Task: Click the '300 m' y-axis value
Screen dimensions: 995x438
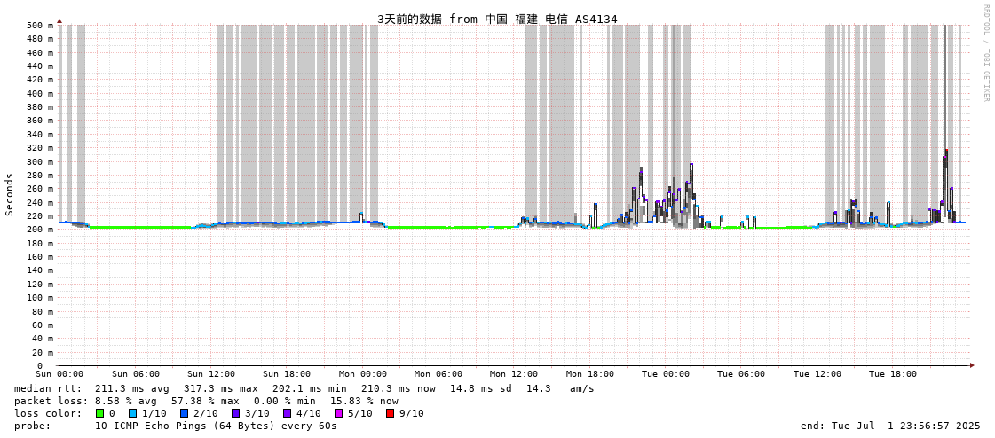Action: tap(41, 161)
